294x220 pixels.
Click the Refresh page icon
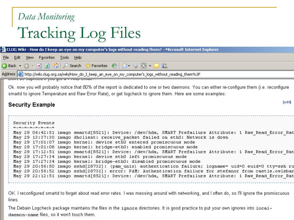click(x=47, y=66)
